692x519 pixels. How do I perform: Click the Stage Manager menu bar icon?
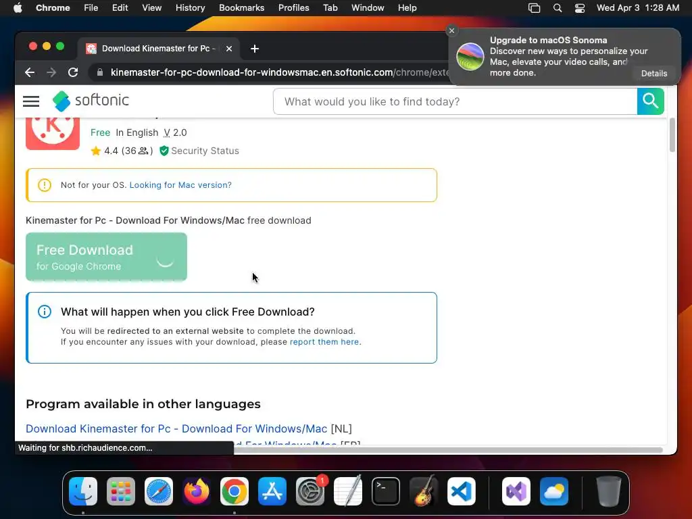534,8
